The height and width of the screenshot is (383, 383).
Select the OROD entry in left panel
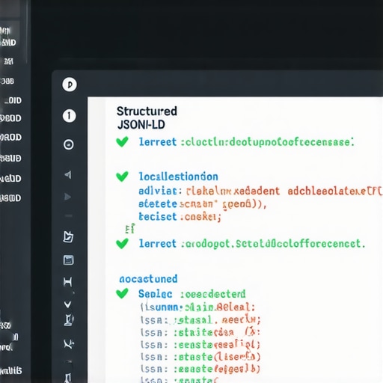11,138
